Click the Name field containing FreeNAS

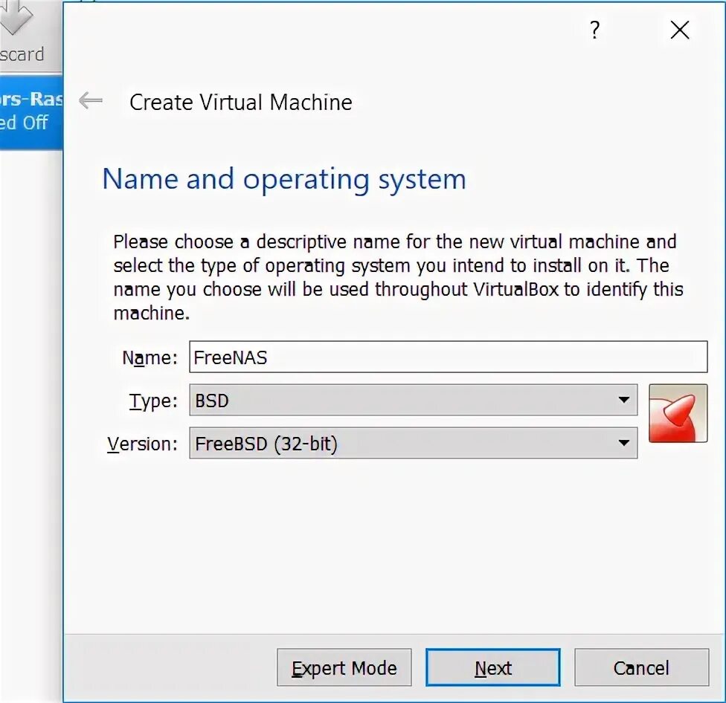pyautogui.click(x=449, y=357)
